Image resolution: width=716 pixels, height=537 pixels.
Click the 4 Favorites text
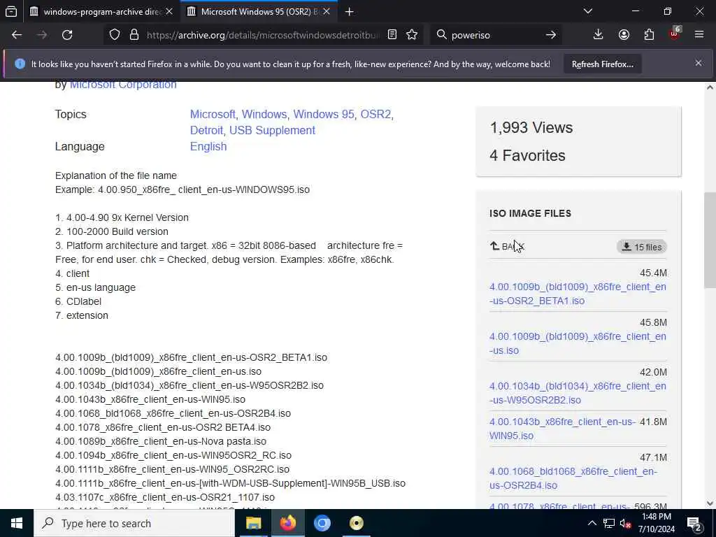(x=527, y=156)
